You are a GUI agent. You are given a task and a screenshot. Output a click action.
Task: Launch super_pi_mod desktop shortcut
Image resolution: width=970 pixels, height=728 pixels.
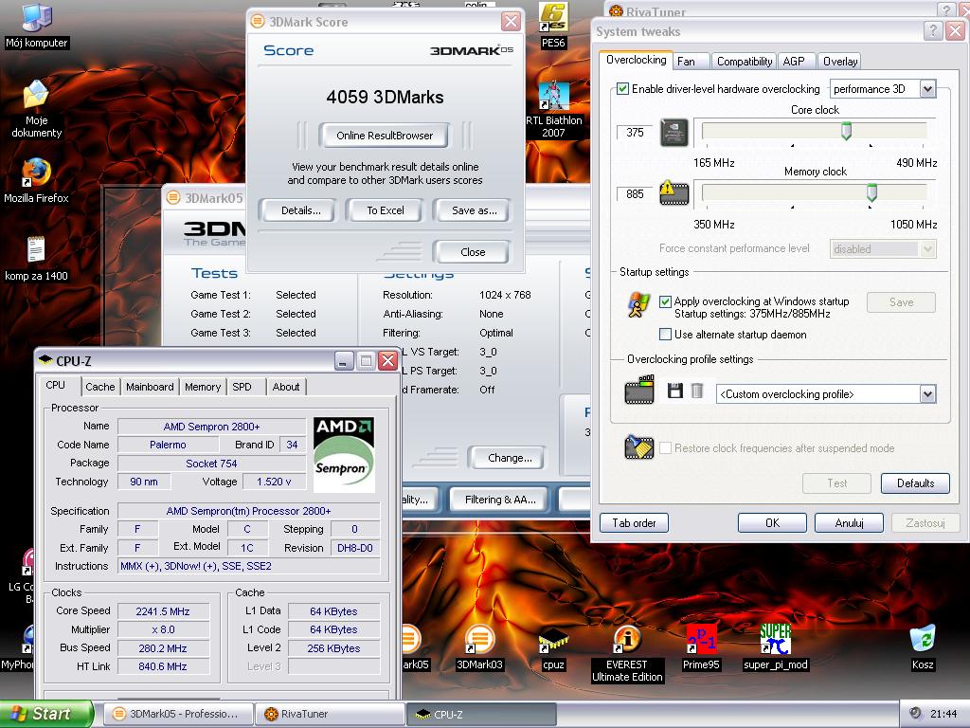point(775,648)
